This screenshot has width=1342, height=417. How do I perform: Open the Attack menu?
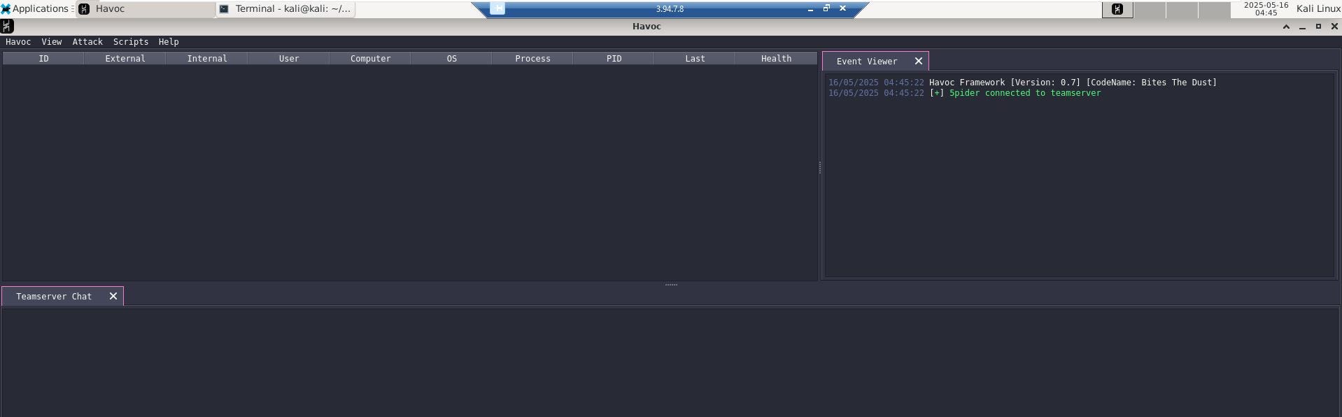coord(87,42)
